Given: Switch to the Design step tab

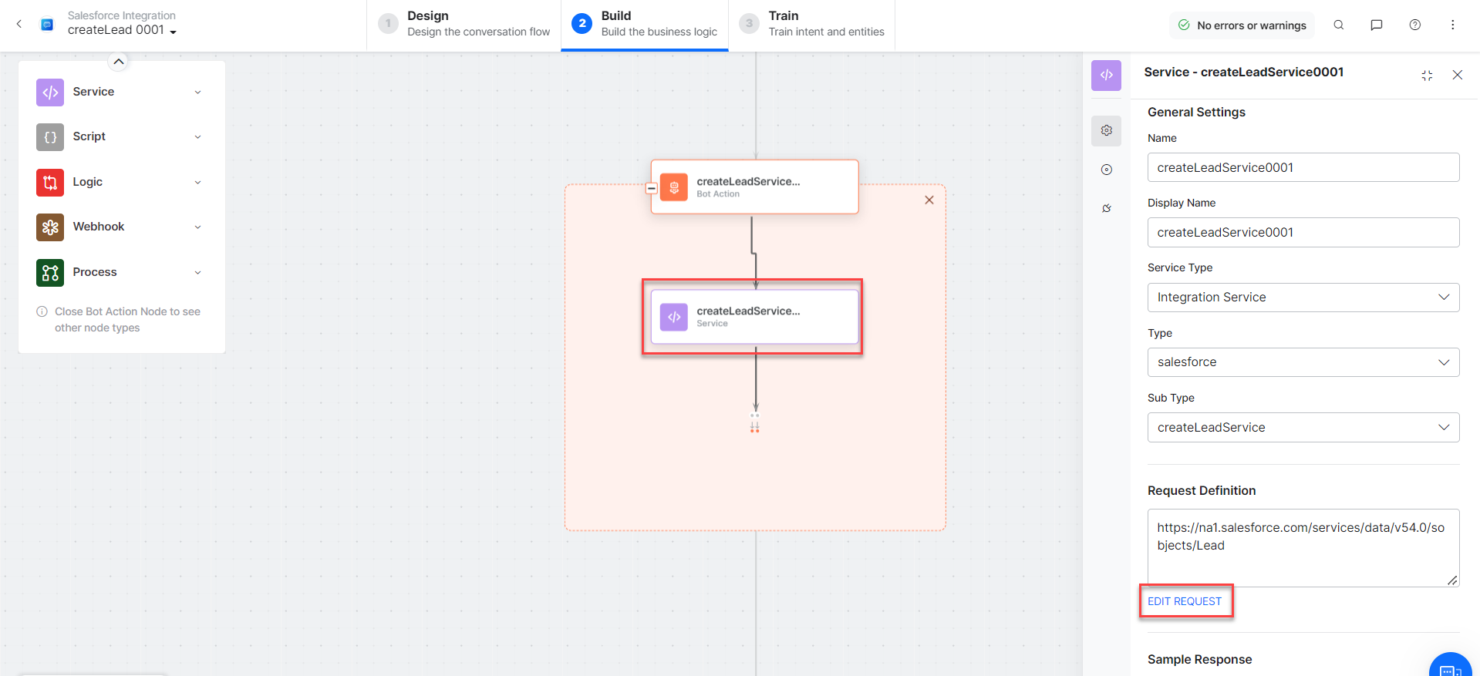Looking at the screenshot, I should click(464, 24).
